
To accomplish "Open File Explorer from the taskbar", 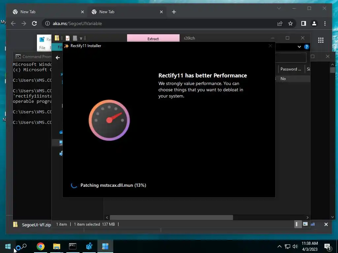I will pyautogui.click(x=57, y=246).
